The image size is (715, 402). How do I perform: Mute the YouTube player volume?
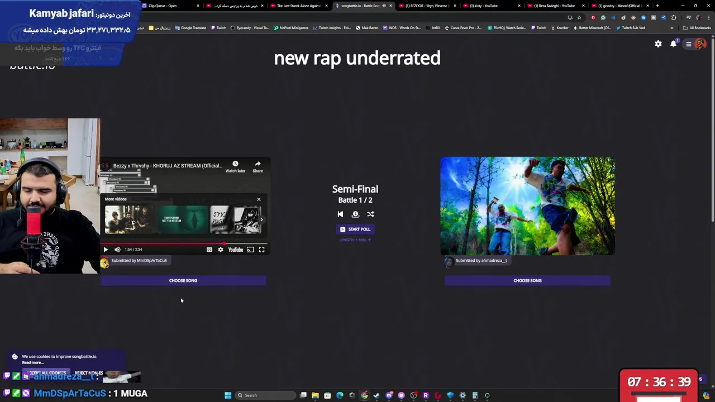pyautogui.click(x=117, y=250)
